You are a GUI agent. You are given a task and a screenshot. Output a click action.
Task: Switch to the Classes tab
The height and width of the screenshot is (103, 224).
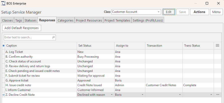point(8,21)
